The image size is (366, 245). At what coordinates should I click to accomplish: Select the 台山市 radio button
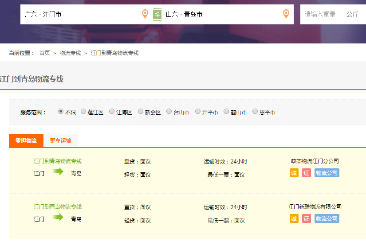pyautogui.click(x=169, y=112)
